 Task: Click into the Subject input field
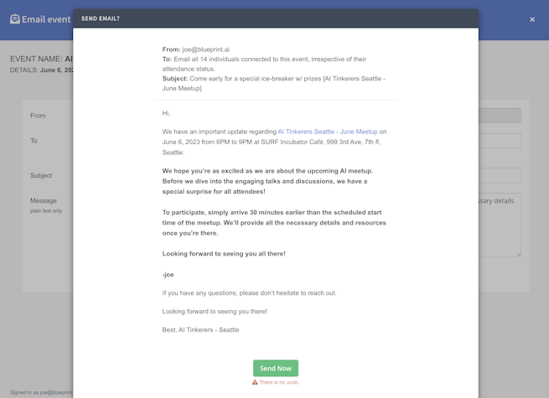point(500,175)
